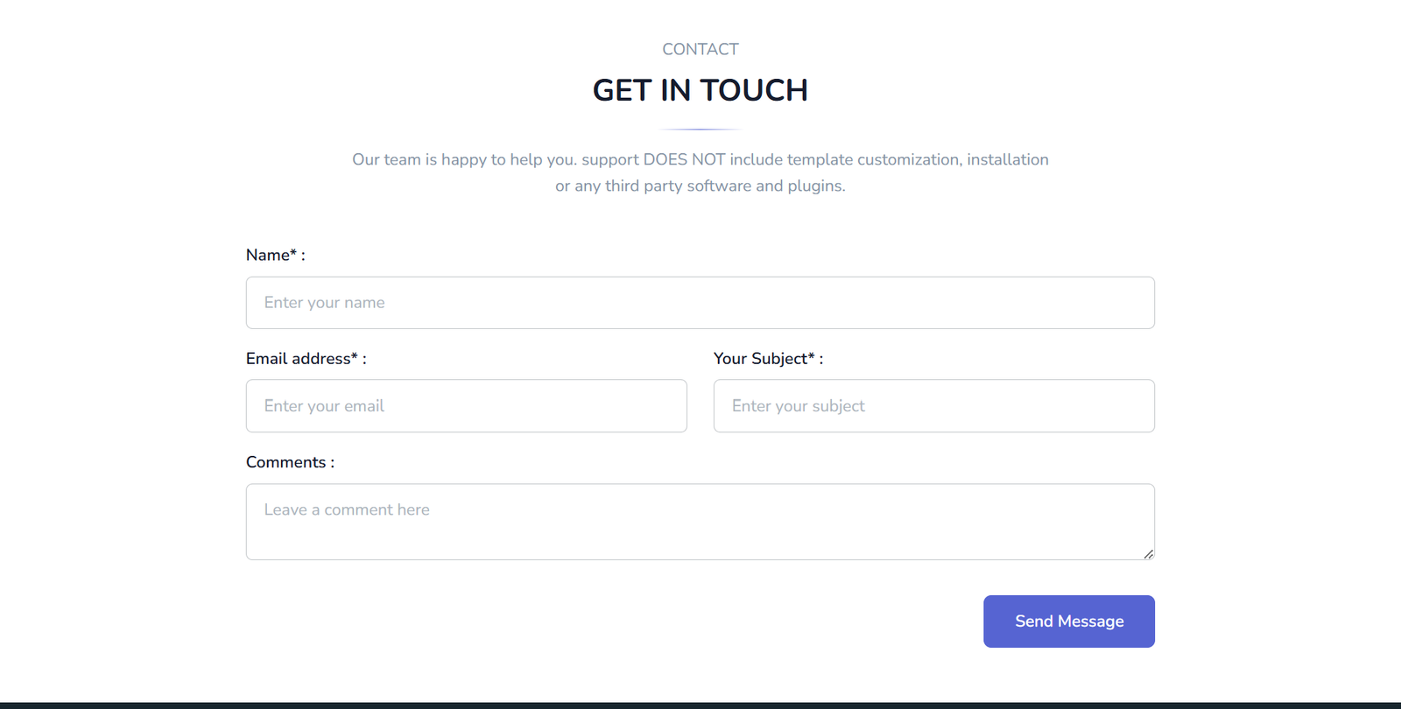Click the required asterisk beside Your Subject
The height and width of the screenshot is (709, 1401).
click(x=811, y=356)
